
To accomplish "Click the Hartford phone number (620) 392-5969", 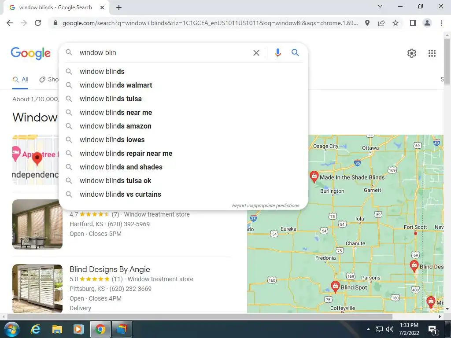I will pyautogui.click(x=129, y=224).
